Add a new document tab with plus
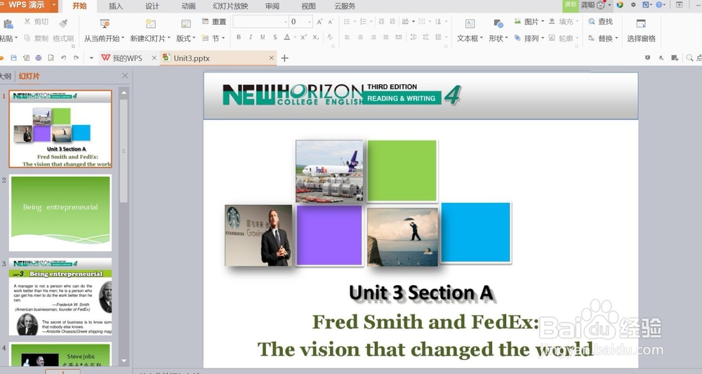This screenshot has height=374, width=702. 284,58
